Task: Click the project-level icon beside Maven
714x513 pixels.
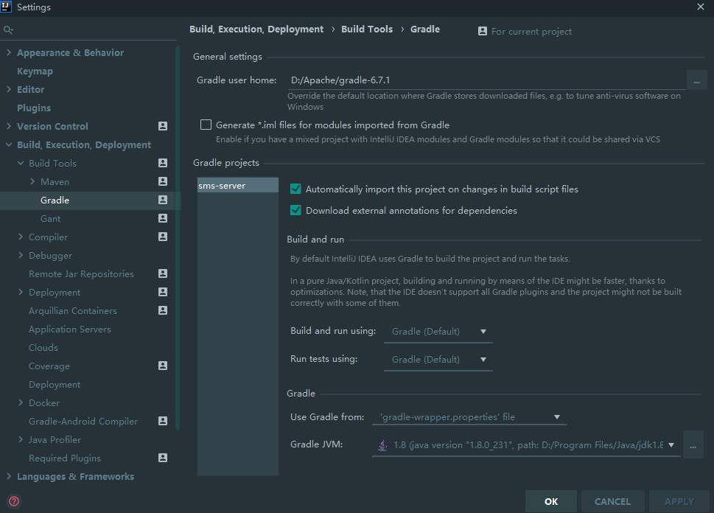Action: pos(163,181)
